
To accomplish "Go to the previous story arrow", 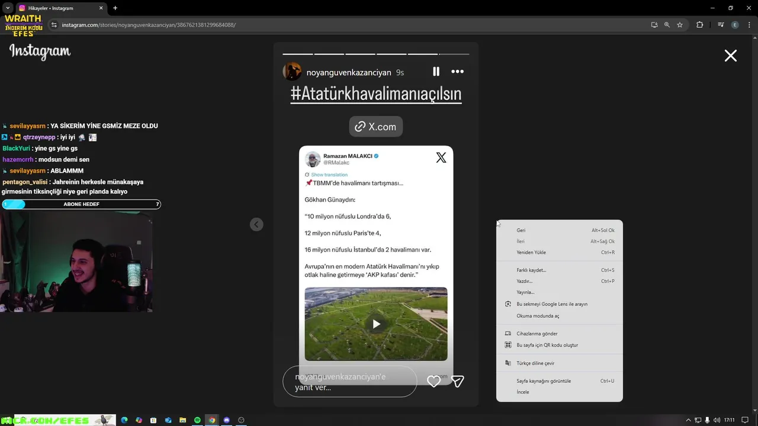I will click(256, 224).
